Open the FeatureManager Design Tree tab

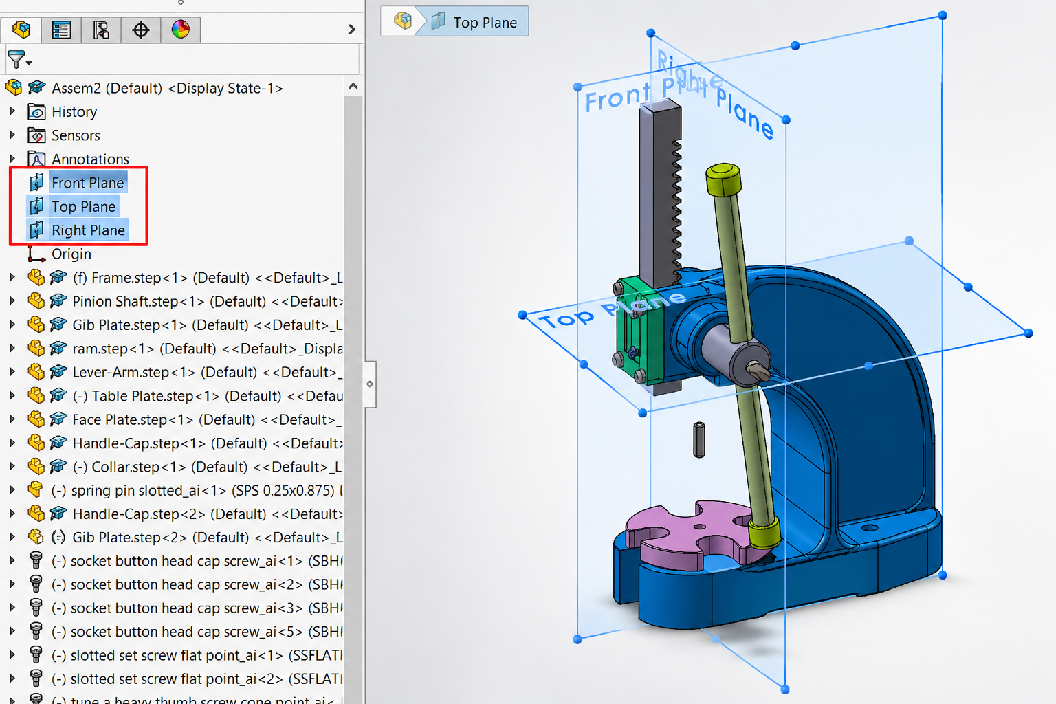tap(21, 30)
